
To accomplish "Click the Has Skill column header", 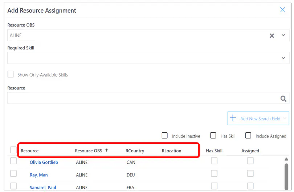I will click(214, 151).
